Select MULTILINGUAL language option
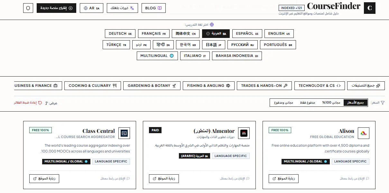 157,56
